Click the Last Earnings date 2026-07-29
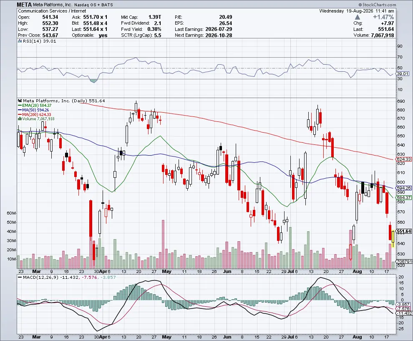 coord(219,29)
